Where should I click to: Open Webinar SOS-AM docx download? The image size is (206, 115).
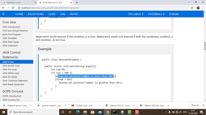point(152,105)
